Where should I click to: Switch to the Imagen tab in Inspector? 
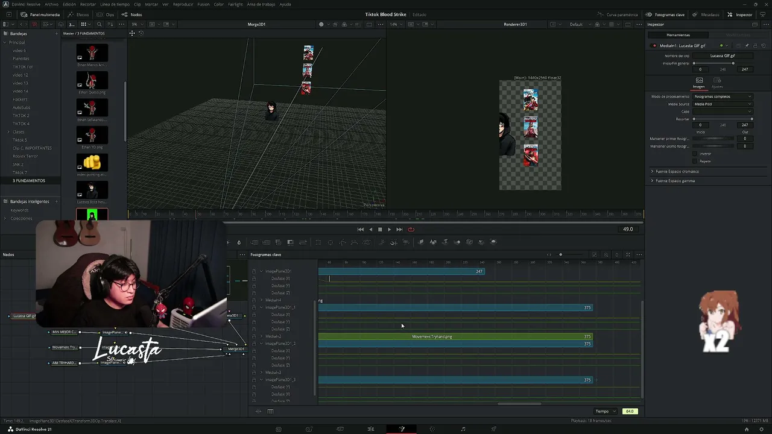(x=699, y=83)
